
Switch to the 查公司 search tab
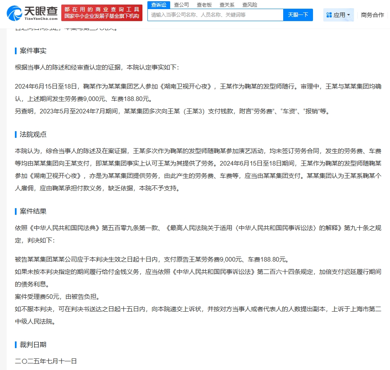(x=181, y=5)
